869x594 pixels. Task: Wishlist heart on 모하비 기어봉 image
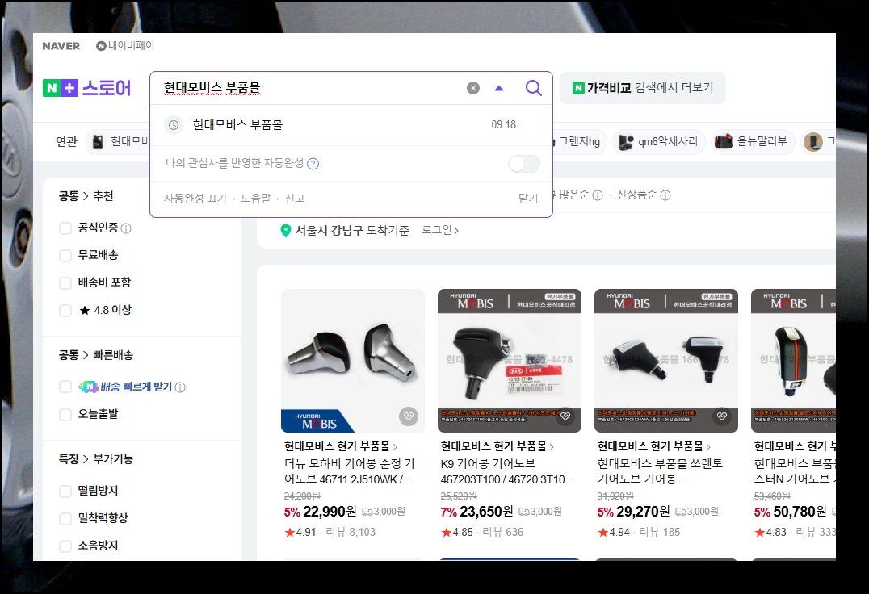pos(409,416)
